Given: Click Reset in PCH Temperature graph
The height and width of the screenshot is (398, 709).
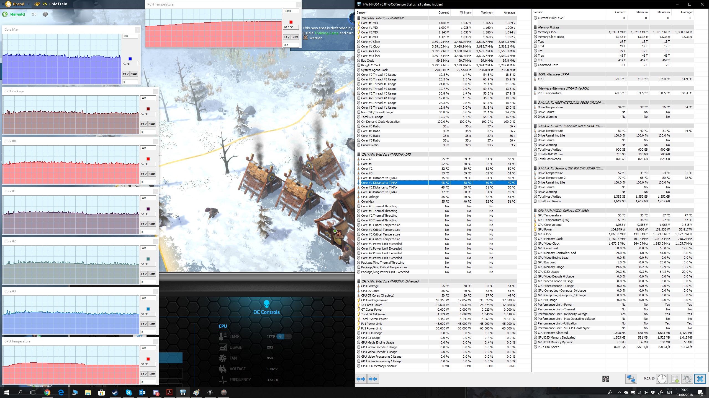Looking at the screenshot, I should coord(295,37).
